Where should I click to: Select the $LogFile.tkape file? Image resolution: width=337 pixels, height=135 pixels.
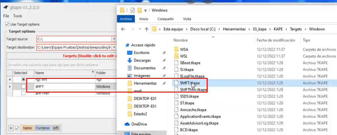tap(192, 76)
